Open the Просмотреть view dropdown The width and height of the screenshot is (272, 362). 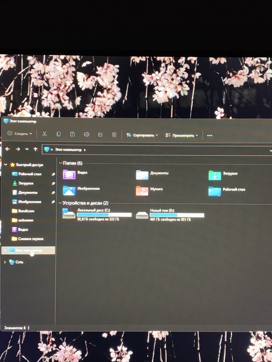182,135
